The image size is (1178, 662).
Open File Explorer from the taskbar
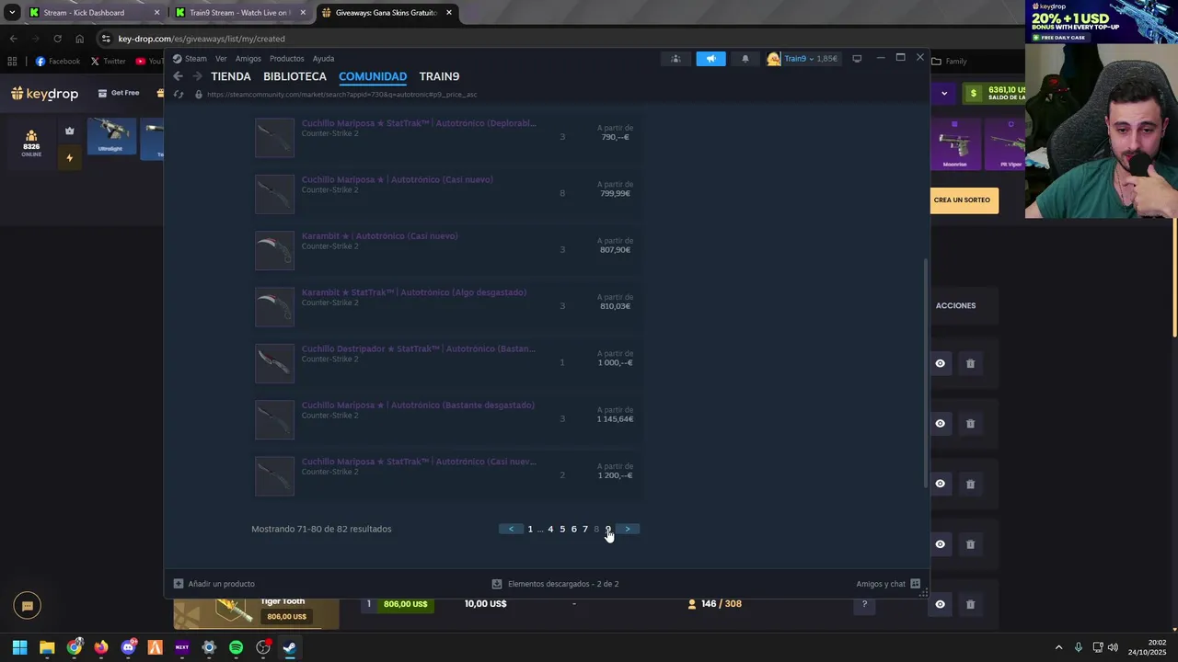pyautogui.click(x=47, y=647)
